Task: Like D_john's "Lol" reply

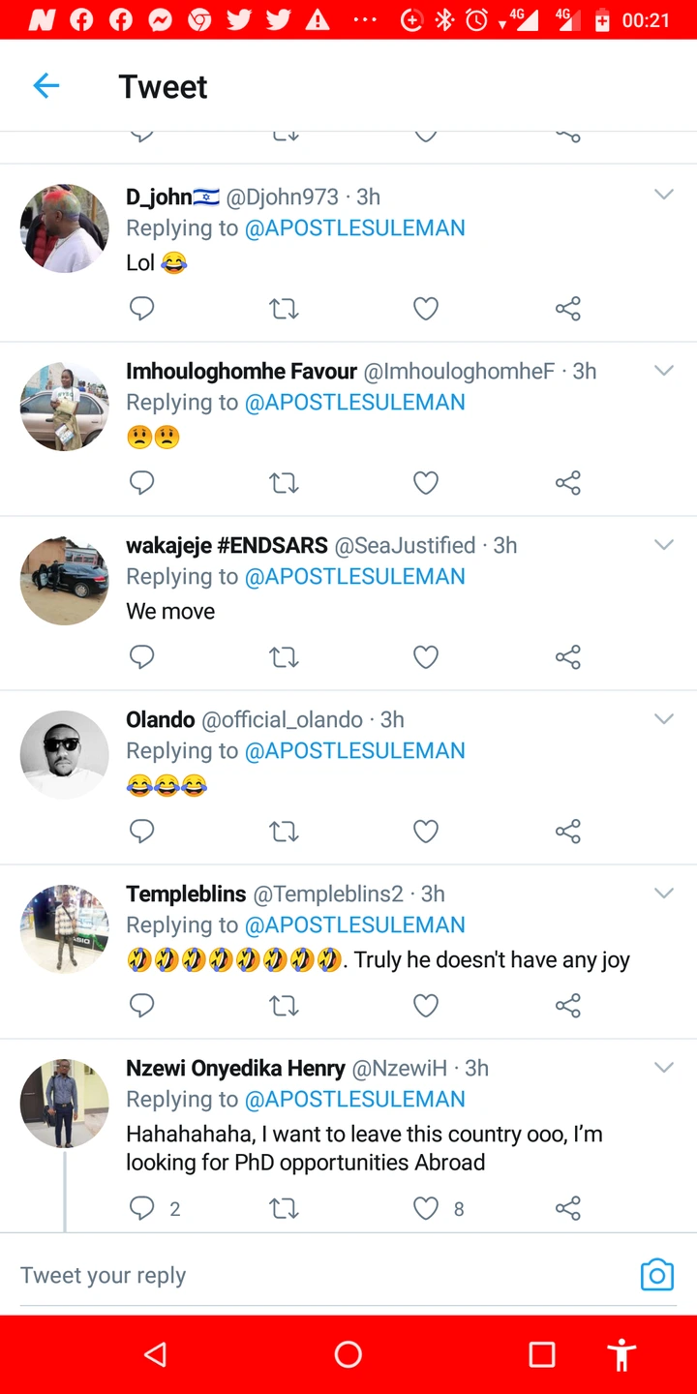Action: click(426, 309)
